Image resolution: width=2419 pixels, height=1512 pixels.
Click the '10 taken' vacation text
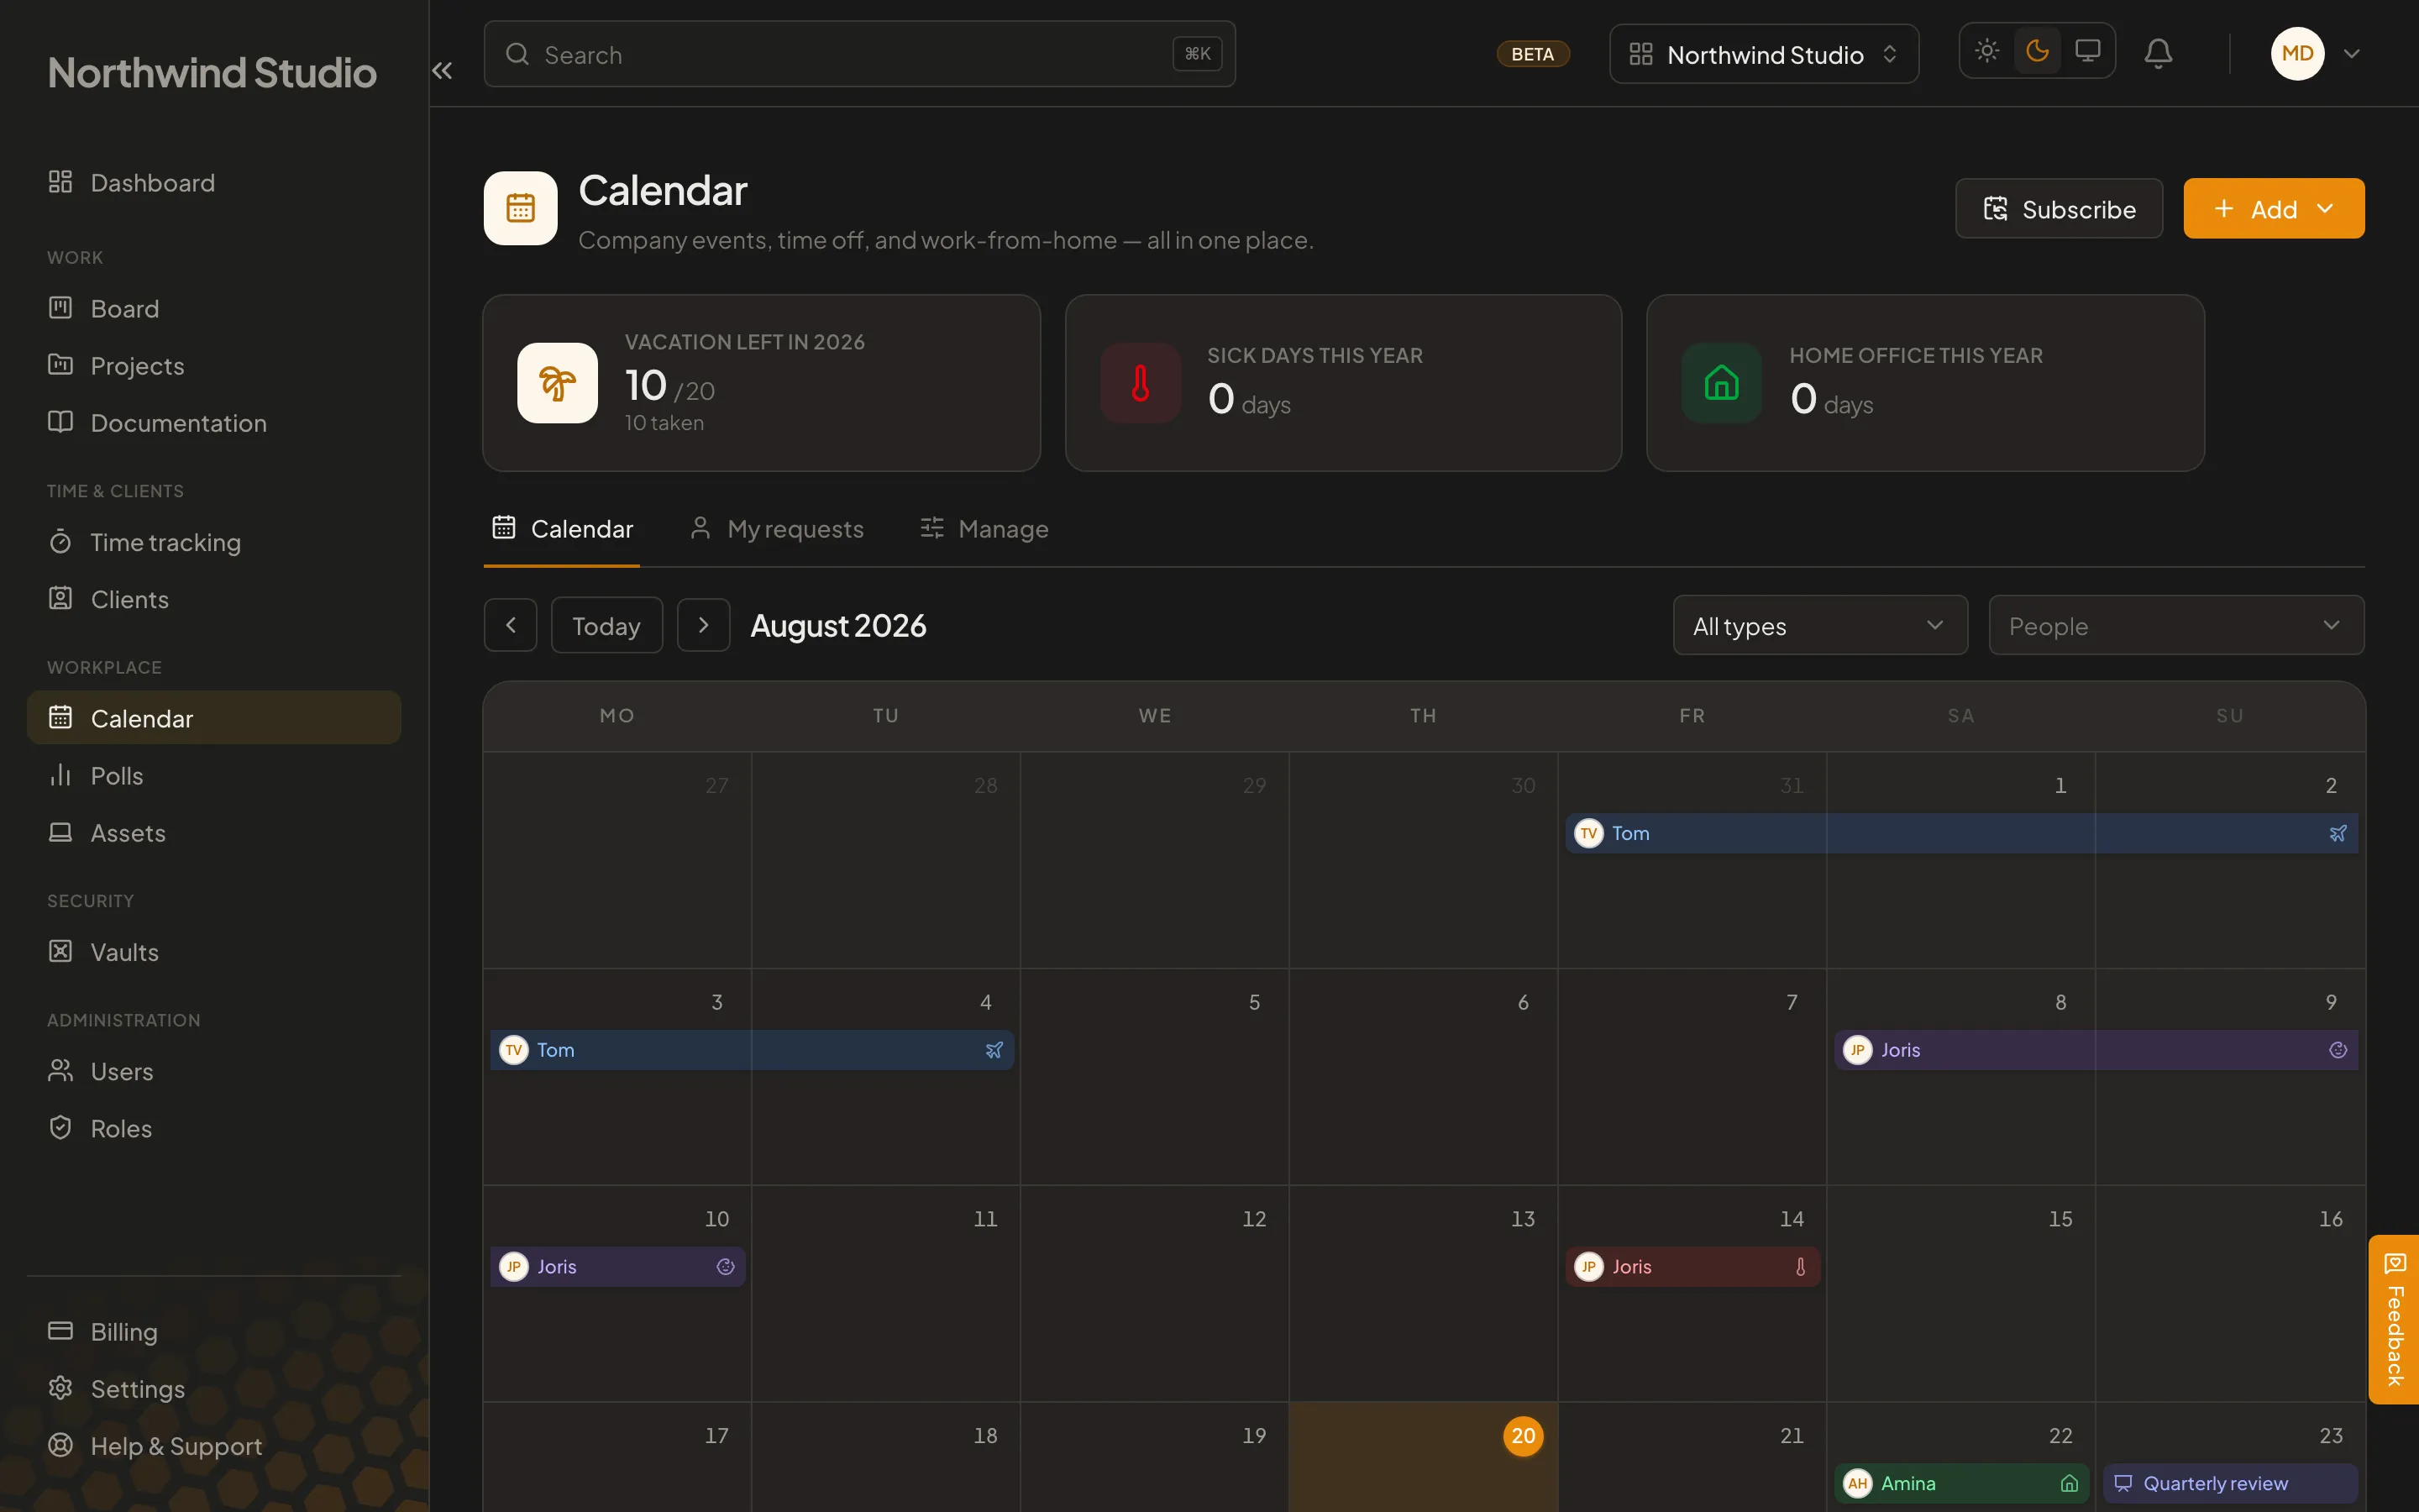click(664, 423)
